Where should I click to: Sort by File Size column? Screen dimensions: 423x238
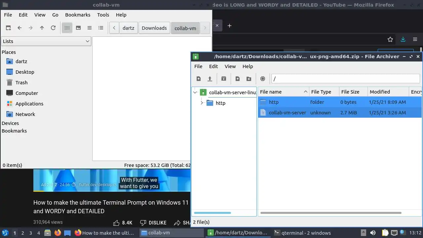point(353,92)
